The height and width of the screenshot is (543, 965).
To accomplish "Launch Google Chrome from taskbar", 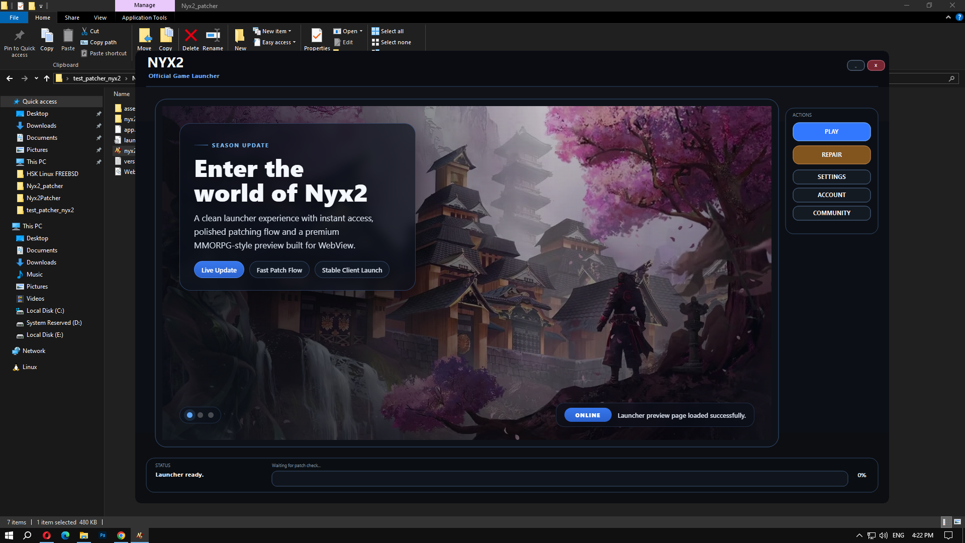I will (121, 535).
